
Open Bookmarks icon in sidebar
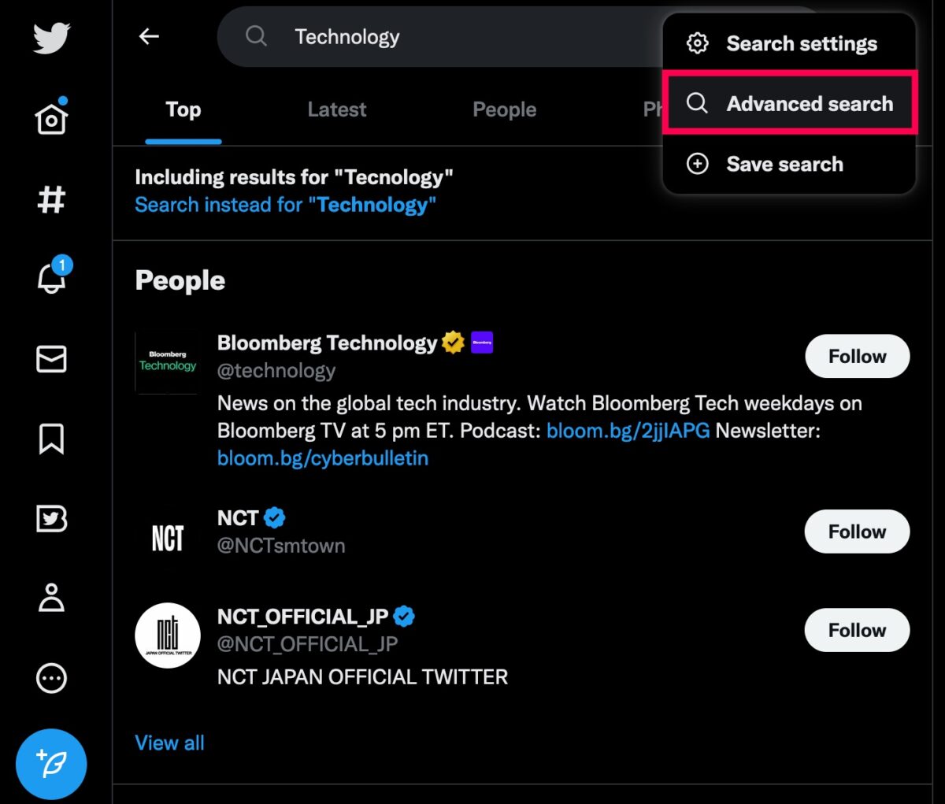click(x=52, y=439)
